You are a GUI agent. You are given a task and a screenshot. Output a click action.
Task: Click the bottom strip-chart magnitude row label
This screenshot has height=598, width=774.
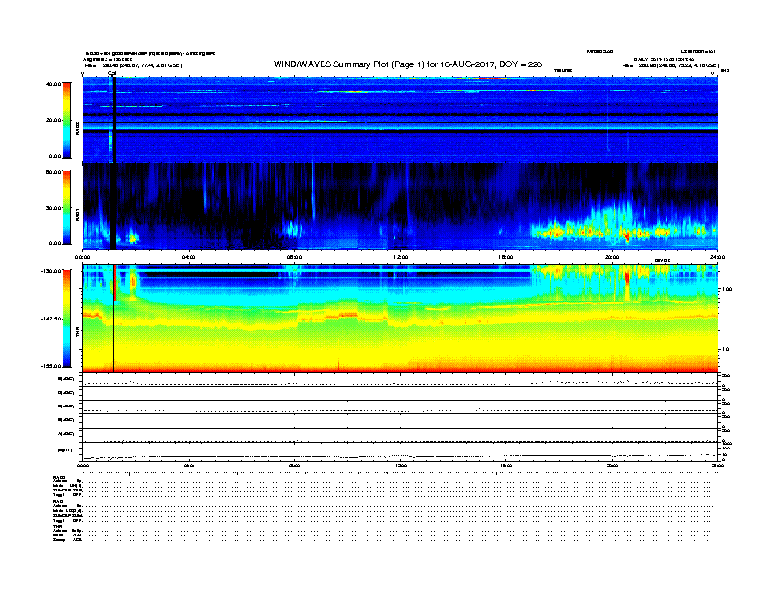(x=64, y=450)
